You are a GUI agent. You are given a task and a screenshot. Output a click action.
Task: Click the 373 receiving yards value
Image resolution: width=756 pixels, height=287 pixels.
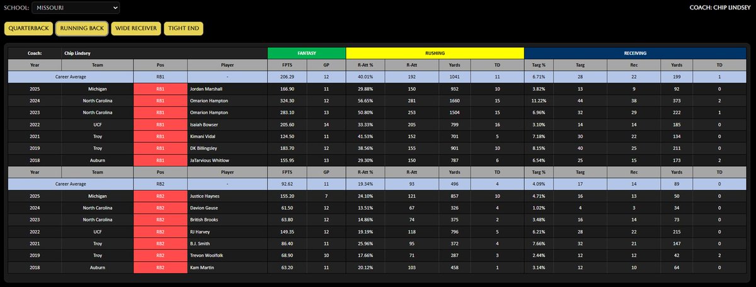pyautogui.click(x=677, y=101)
